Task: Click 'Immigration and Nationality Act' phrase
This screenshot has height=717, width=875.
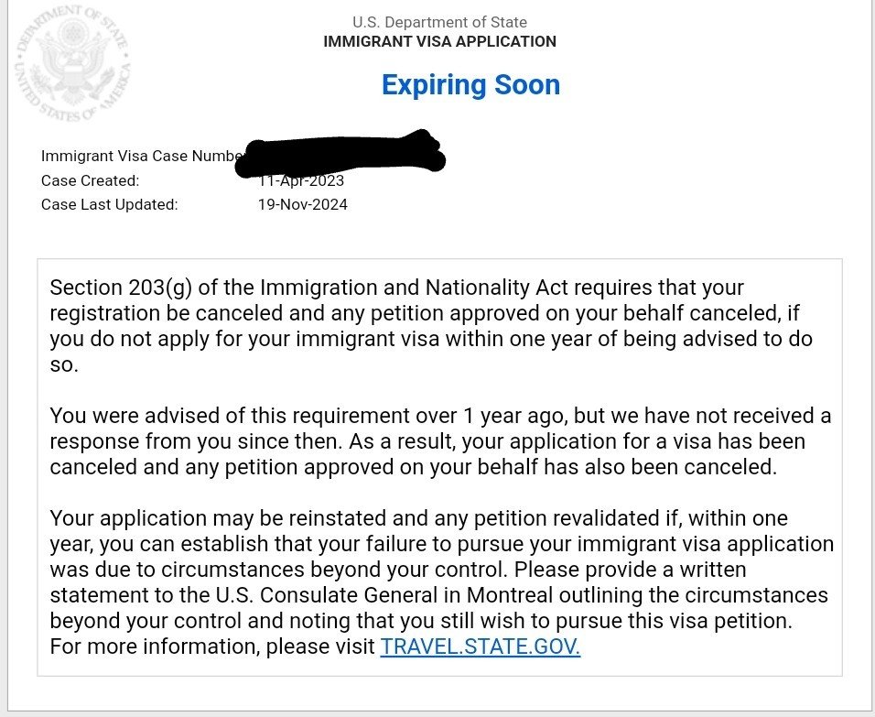Action: click(x=414, y=288)
